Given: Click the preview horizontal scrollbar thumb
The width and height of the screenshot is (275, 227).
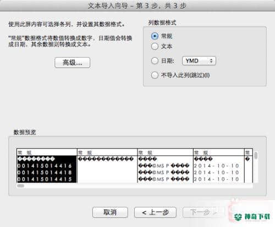Looking at the screenshot, I should (x=20, y=186).
